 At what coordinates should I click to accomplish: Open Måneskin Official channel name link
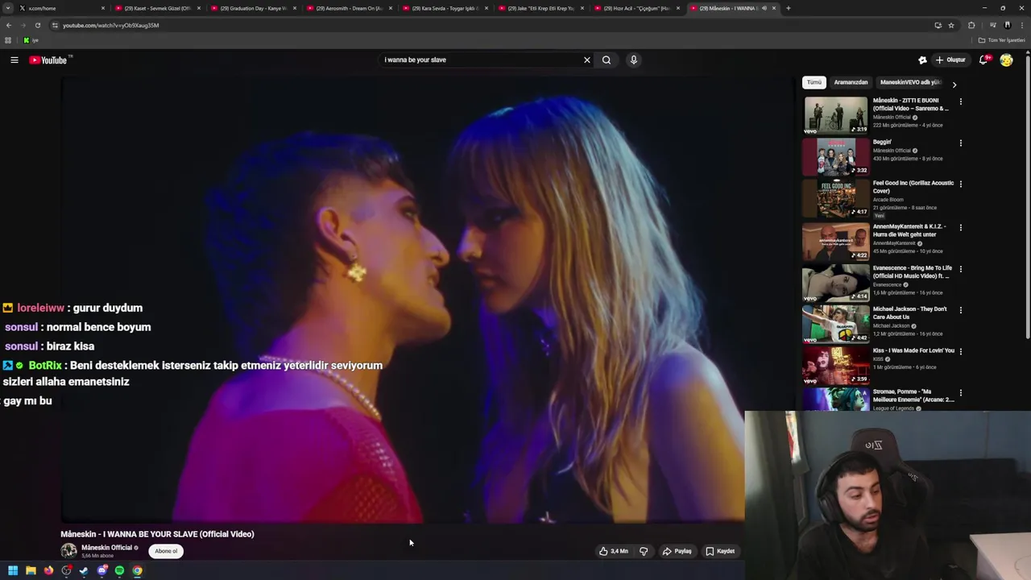click(x=106, y=548)
